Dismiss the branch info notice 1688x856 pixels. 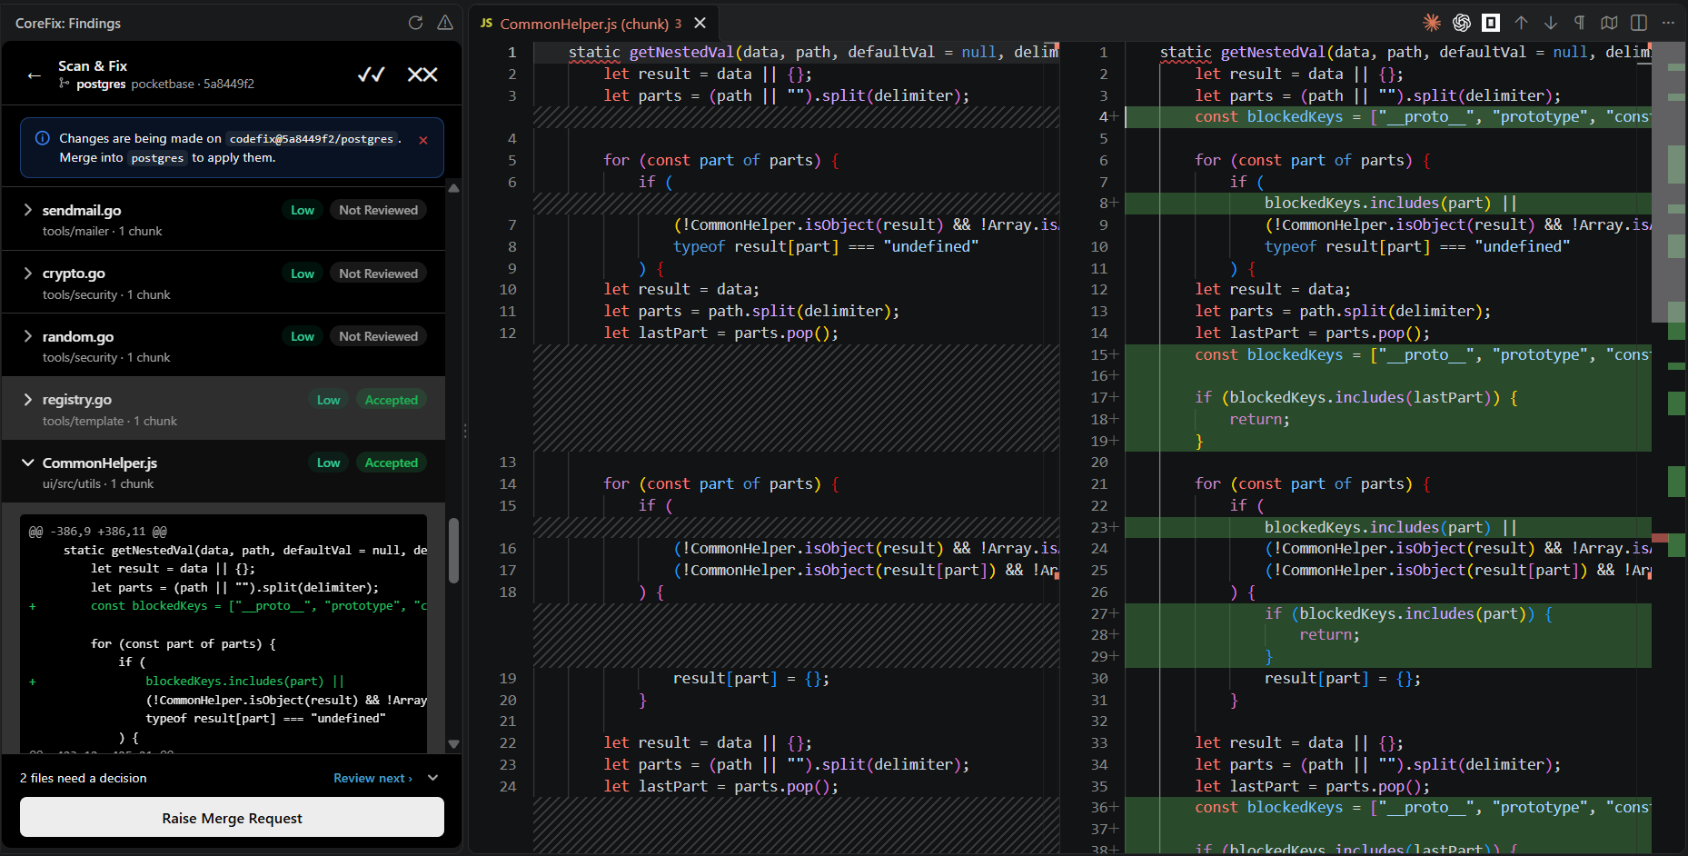tap(423, 140)
